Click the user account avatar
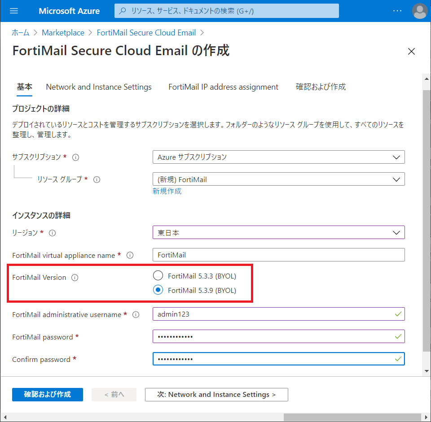Viewport: 431px width, 422px height. coord(420,11)
